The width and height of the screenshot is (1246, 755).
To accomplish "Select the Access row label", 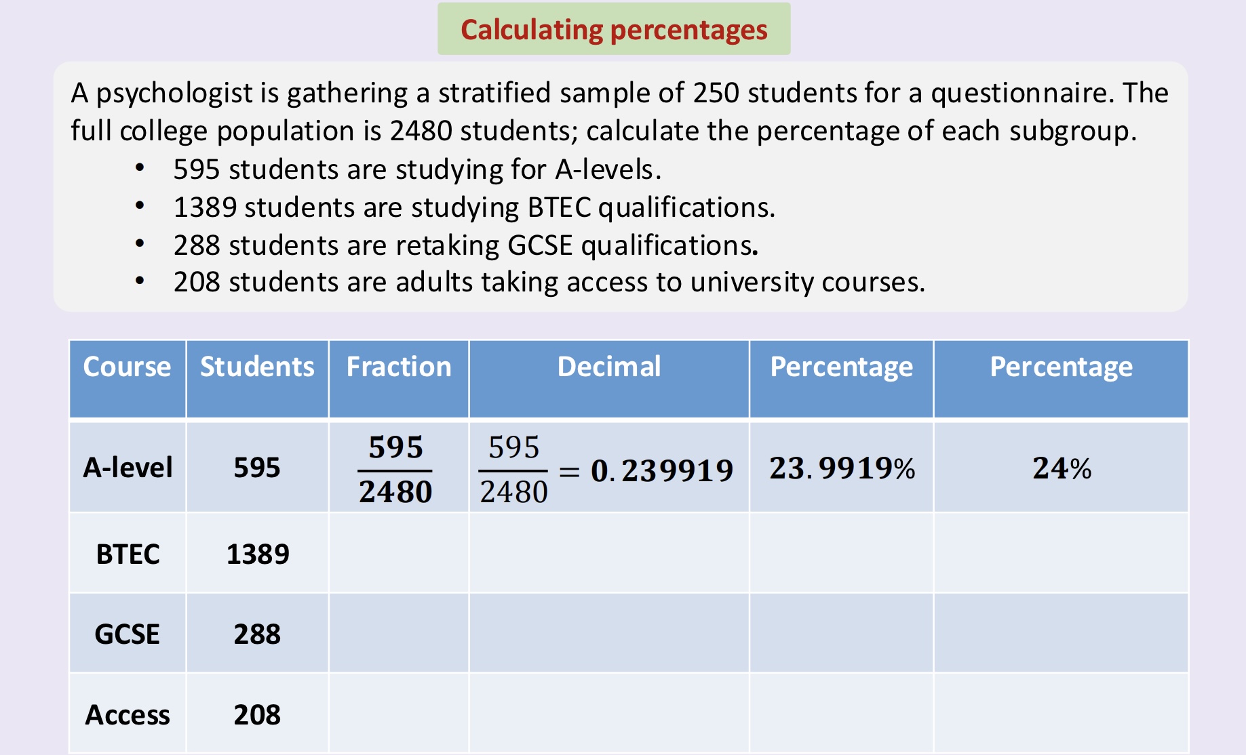I will 128,713.
